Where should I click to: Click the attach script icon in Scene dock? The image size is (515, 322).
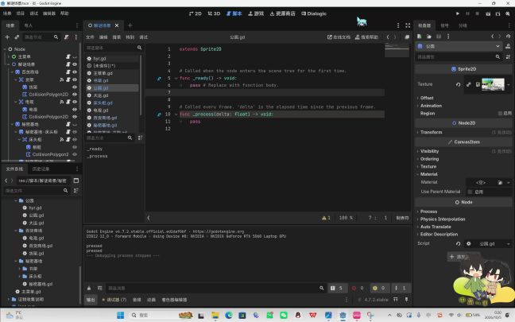[66, 37]
